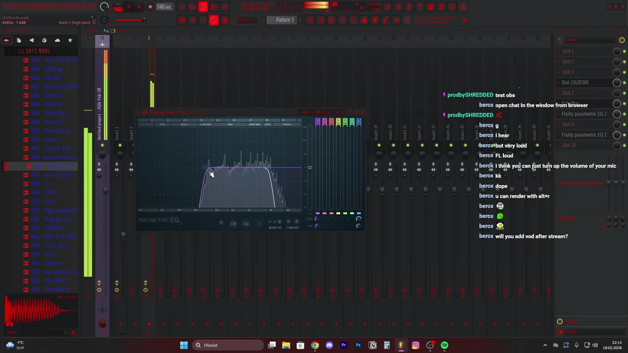The height and width of the screenshot is (353, 628).
Task: Open the Pattern 1 selector
Action: point(285,20)
